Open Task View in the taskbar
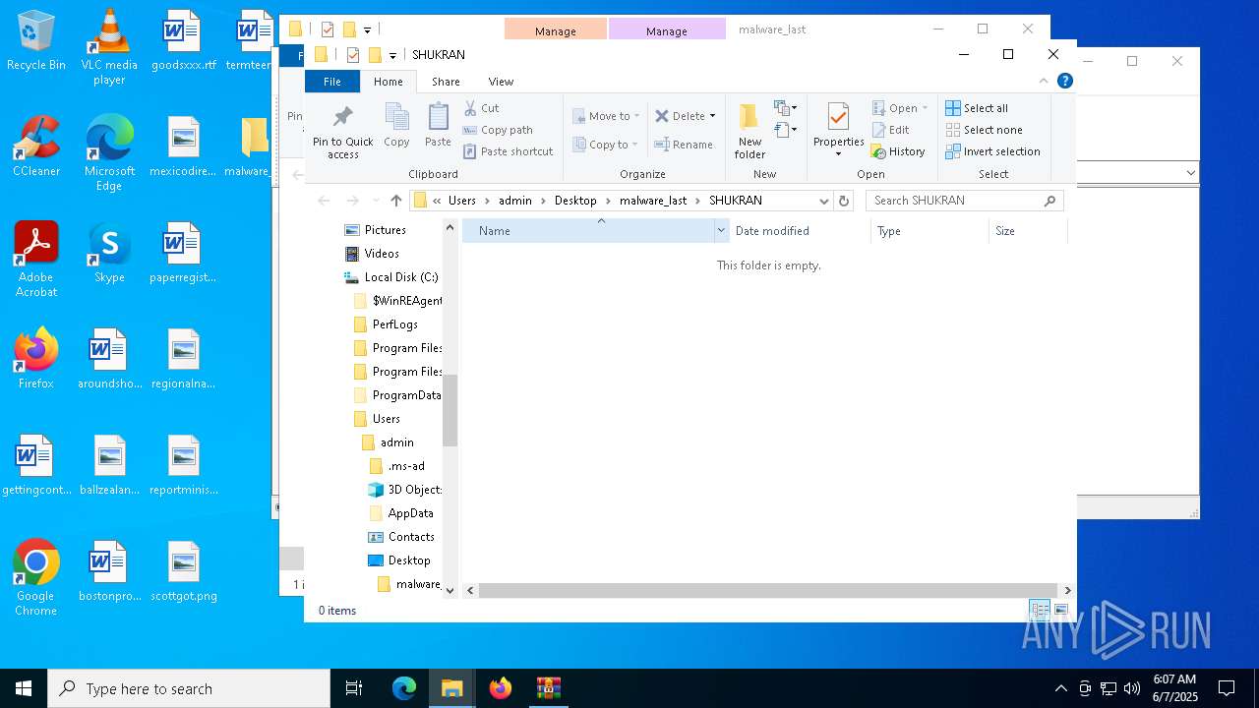Image resolution: width=1259 pixels, height=708 pixels. 354,688
